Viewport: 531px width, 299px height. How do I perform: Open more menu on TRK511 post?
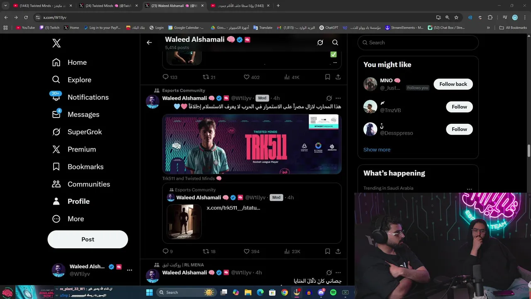click(x=338, y=98)
